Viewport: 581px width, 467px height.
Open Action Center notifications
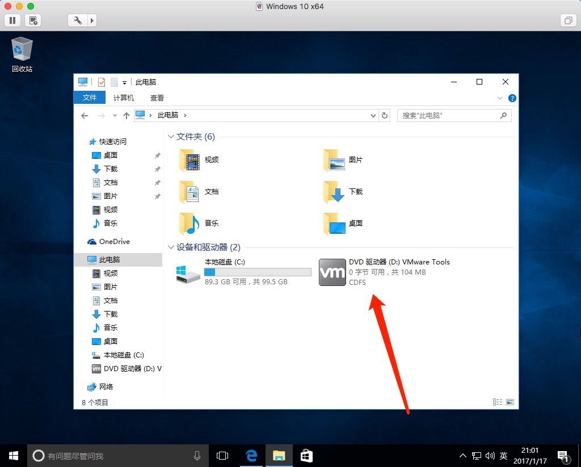coord(563,456)
